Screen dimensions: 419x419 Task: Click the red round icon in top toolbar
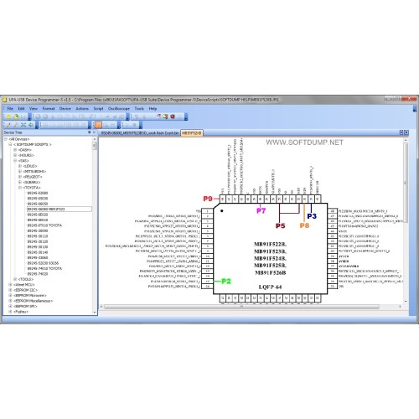point(173,116)
